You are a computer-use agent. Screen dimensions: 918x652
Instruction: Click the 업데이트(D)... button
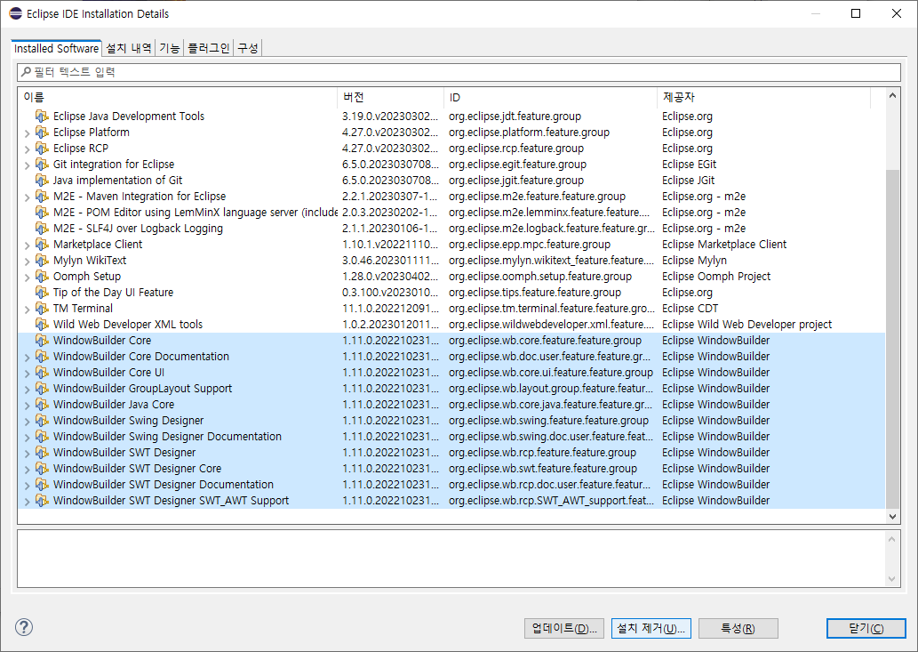point(564,629)
